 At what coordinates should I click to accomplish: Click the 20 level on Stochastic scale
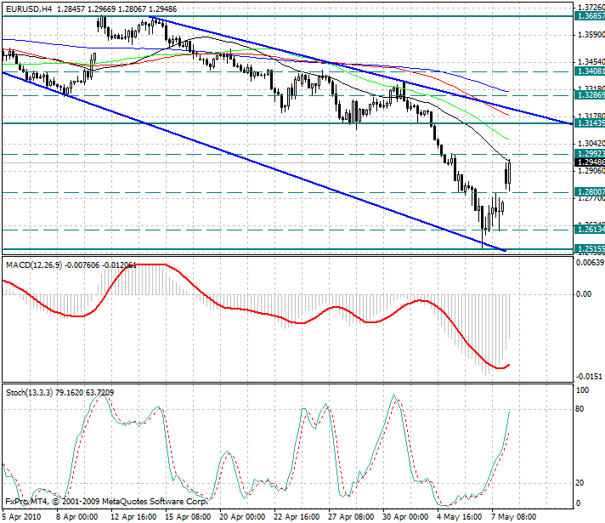point(580,483)
